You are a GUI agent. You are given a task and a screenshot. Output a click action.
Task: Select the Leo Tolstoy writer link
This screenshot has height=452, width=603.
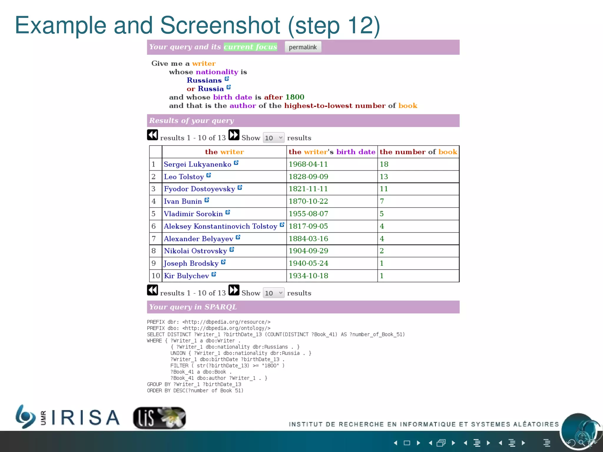184,177
